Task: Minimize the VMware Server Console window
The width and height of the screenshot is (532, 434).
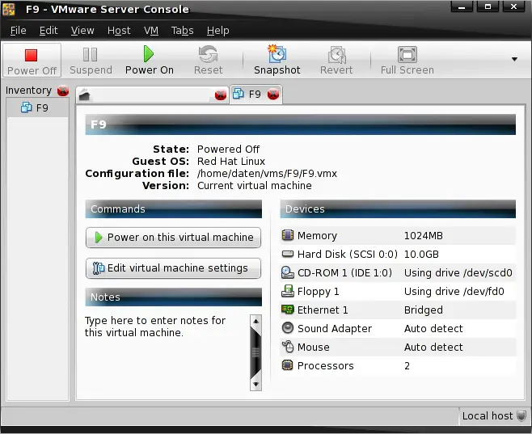Action: point(462,6)
